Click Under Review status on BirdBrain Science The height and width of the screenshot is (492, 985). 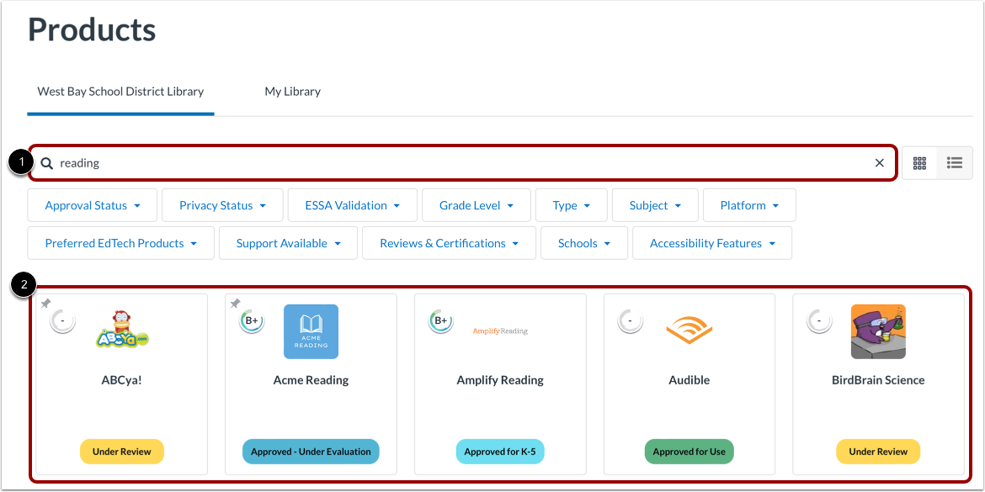(878, 451)
